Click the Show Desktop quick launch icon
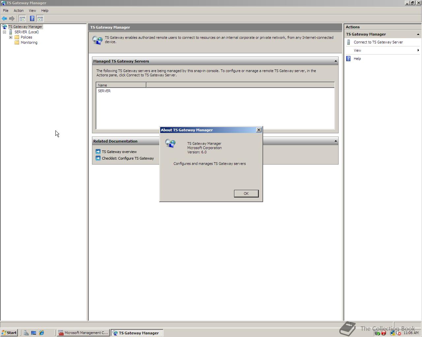 (x=34, y=333)
